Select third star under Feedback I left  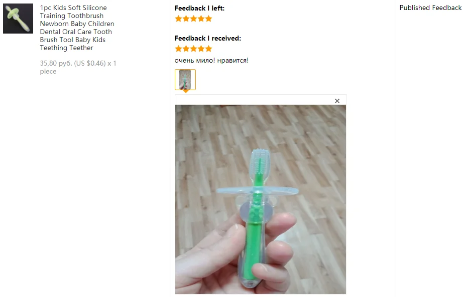pos(193,19)
